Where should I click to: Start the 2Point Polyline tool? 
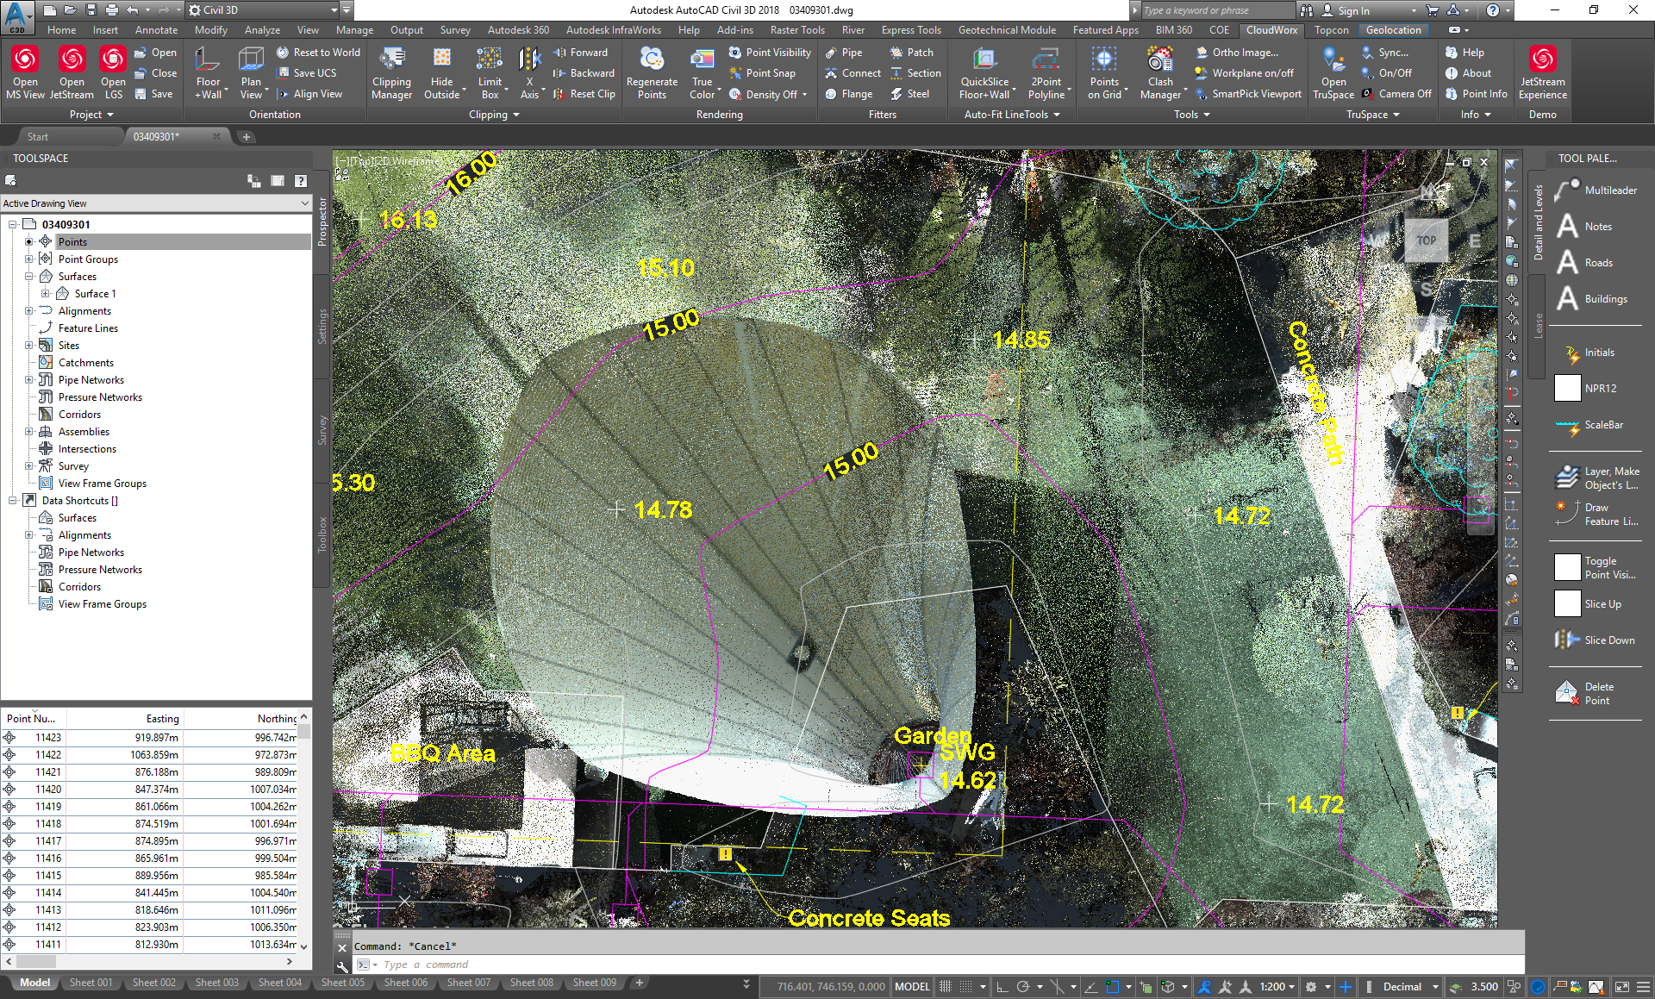coord(1046,72)
